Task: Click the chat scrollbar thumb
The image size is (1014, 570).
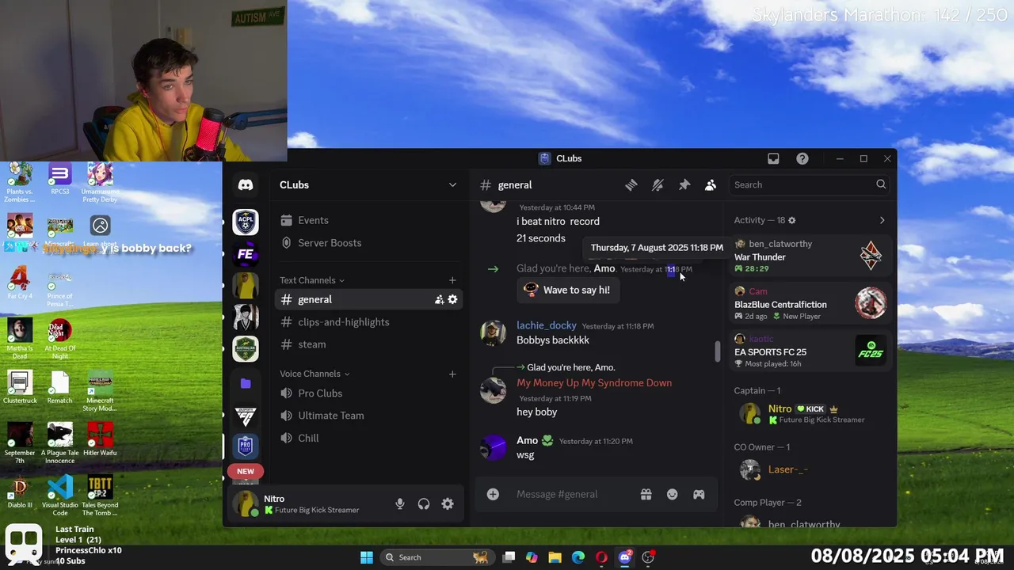Action: click(x=718, y=351)
